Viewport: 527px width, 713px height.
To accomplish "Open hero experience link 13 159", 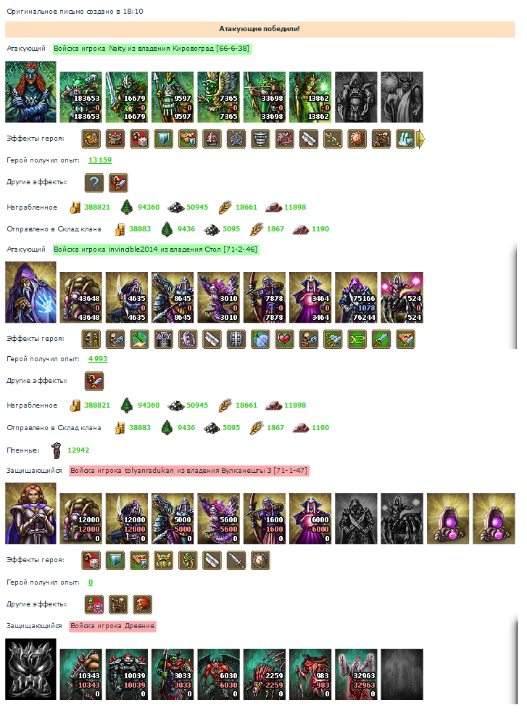I will pyautogui.click(x=100, y=160).
